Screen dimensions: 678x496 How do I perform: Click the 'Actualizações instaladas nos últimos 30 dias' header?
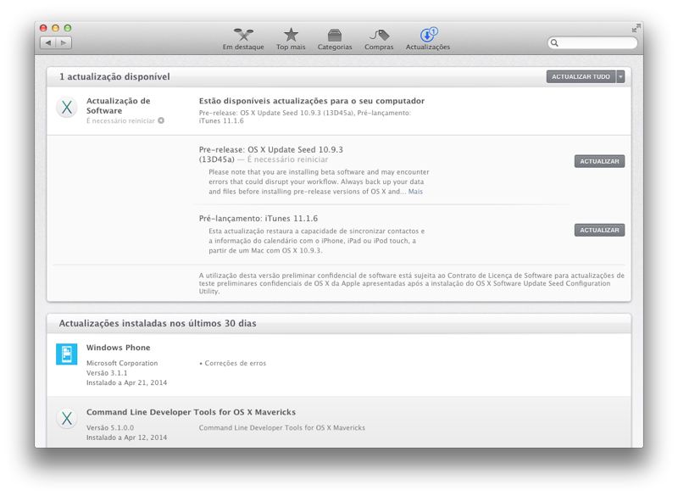point(158,323)
